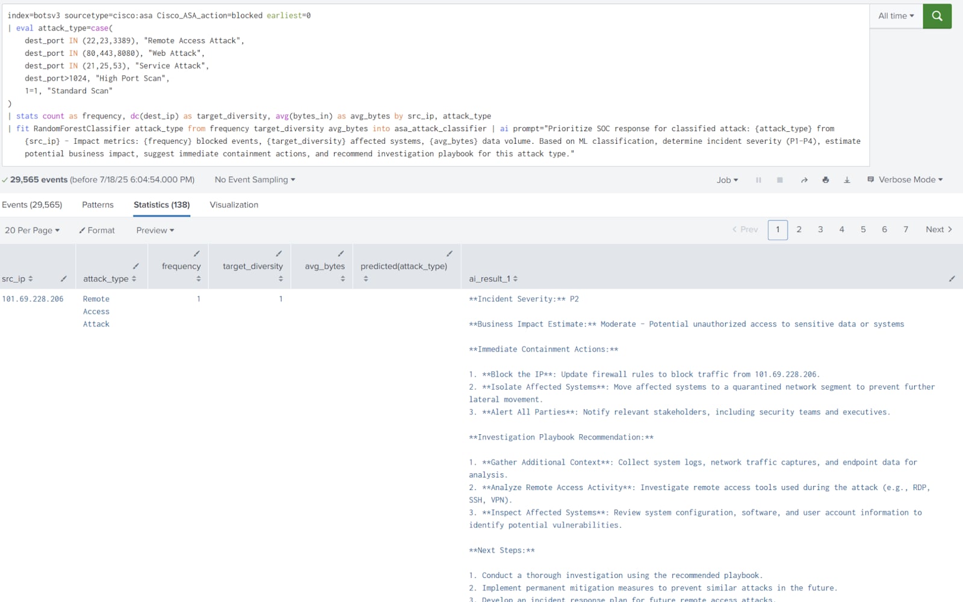Select the Statistics (138) tab
Image resolution: width=963 pixels, height=602 pixels.
tap(162, 204)
